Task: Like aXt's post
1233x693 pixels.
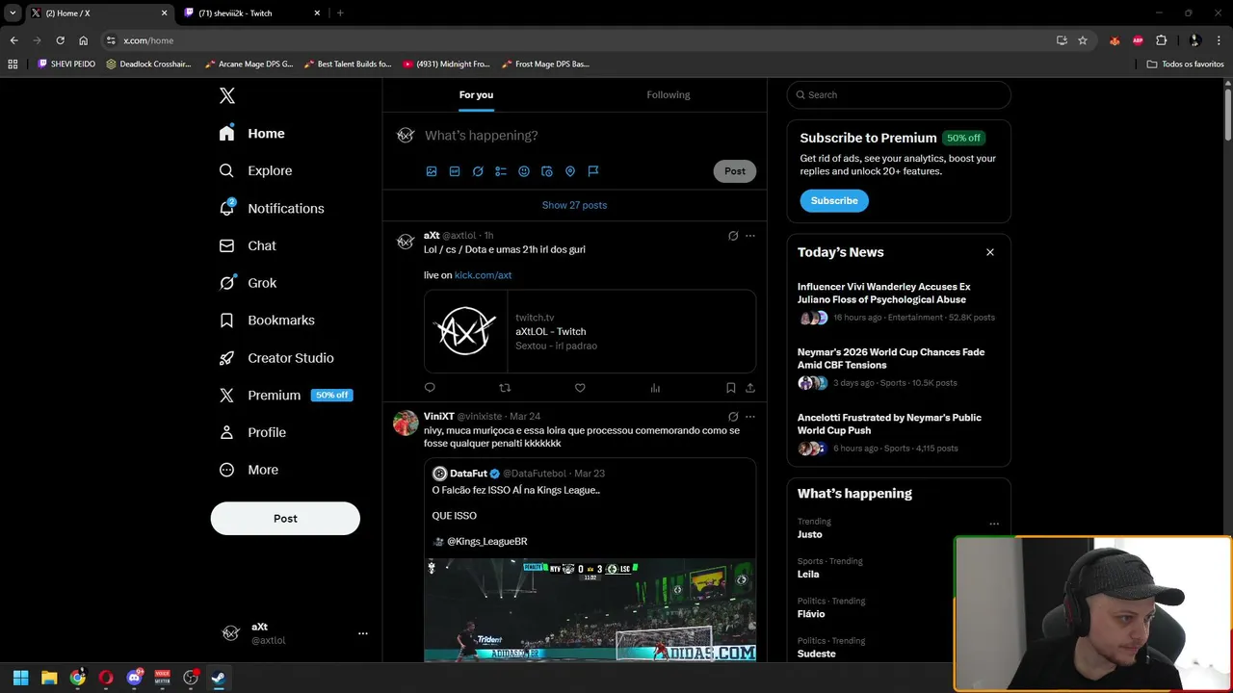Action: pyautogui.click(x=580, y=388)
